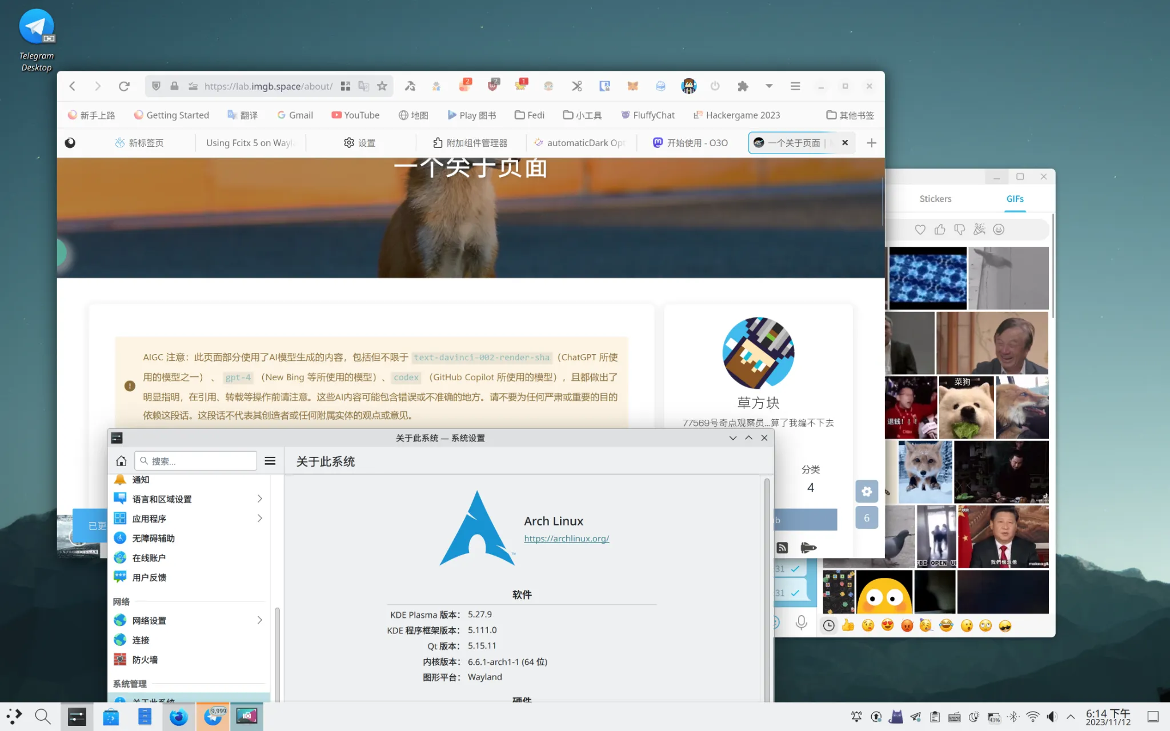Open the extensions puzzle-piece menu
The width and height of the screenshot is (1170, 731).
(742, 86)
